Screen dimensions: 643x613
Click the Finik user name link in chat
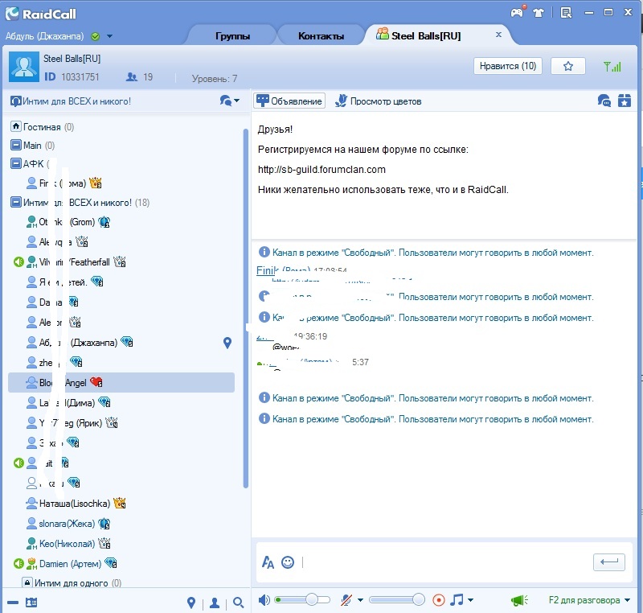point(268,270)
